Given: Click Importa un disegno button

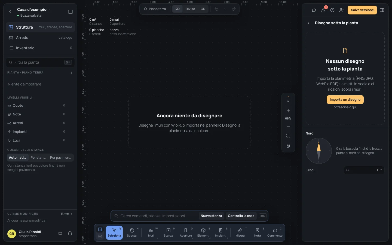Looking at the screenshot, I should pos(345,100).
